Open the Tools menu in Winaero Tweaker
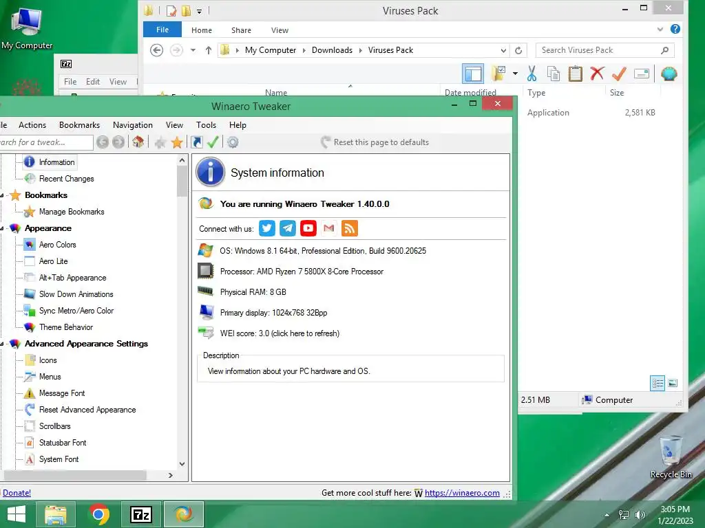Viewport: 705px width, 528px height. point(206,125)
